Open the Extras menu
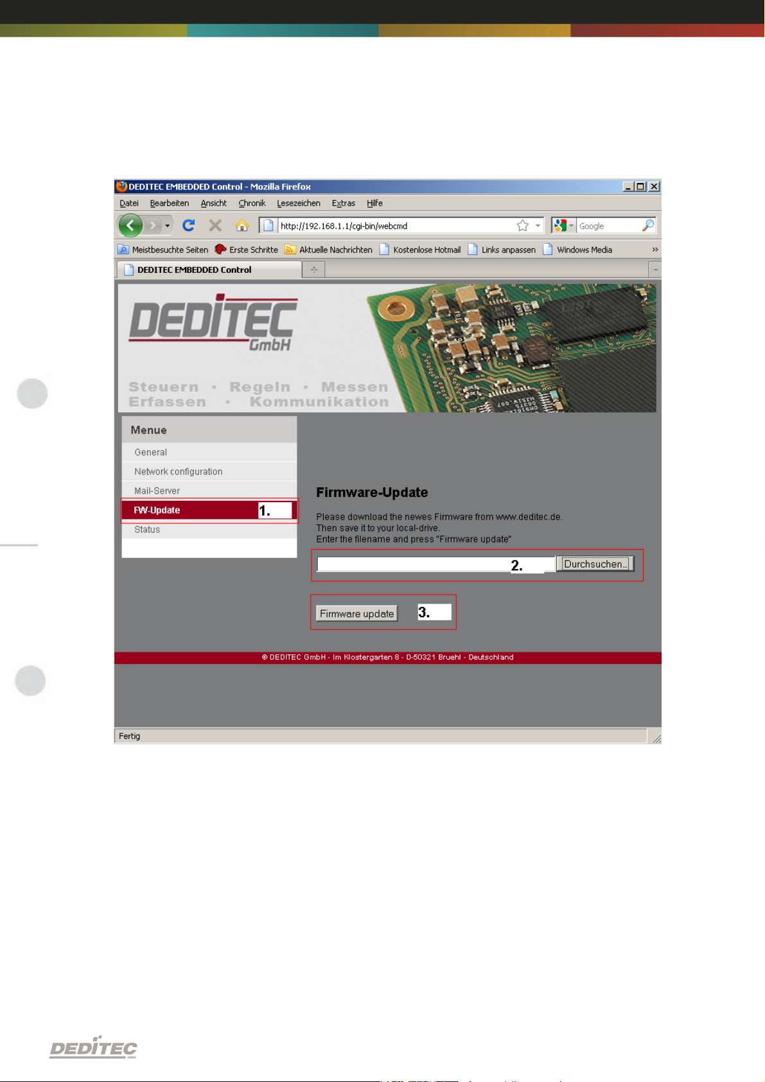 (x=344, y=203)
